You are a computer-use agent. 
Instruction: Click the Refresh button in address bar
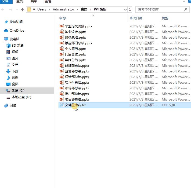130,9
